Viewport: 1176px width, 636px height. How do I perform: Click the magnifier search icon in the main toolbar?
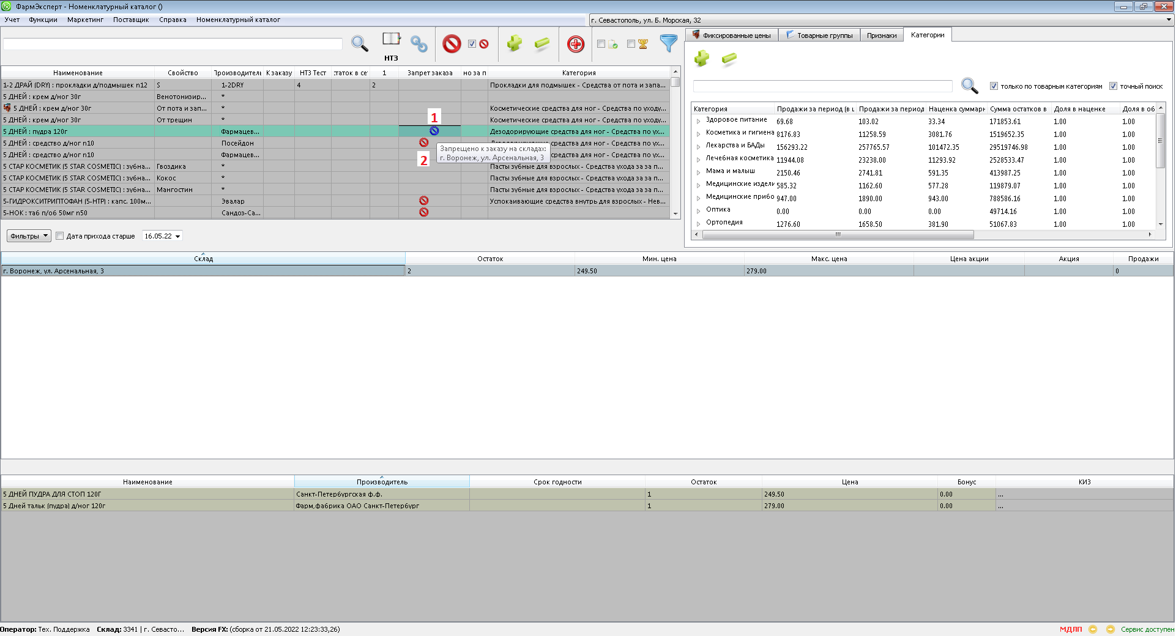pos(359,43)
